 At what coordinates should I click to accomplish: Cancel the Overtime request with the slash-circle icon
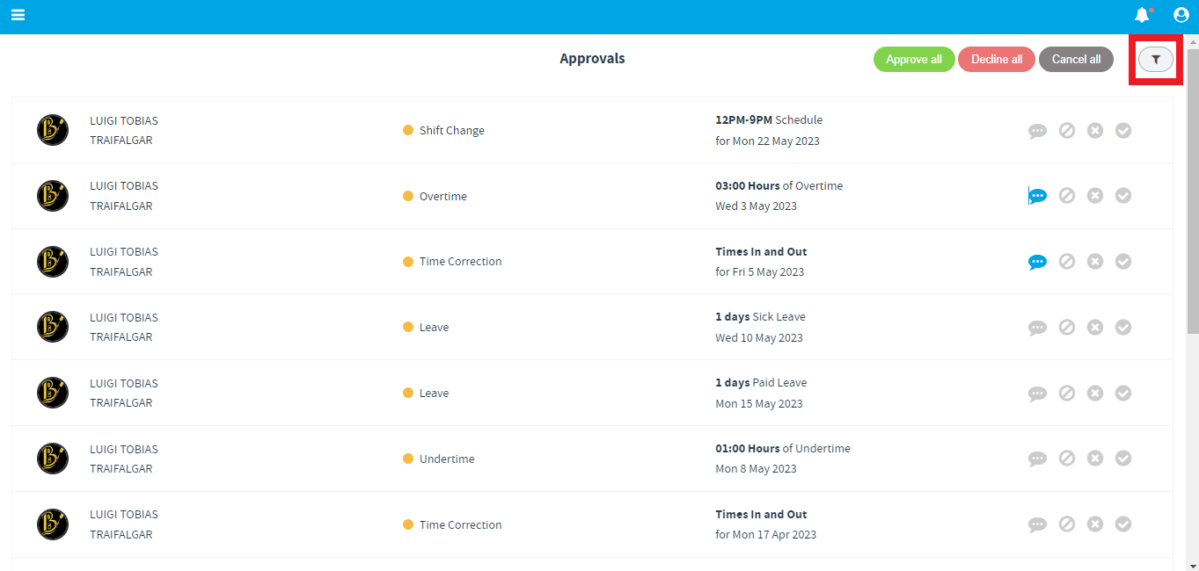point(1067,196)
